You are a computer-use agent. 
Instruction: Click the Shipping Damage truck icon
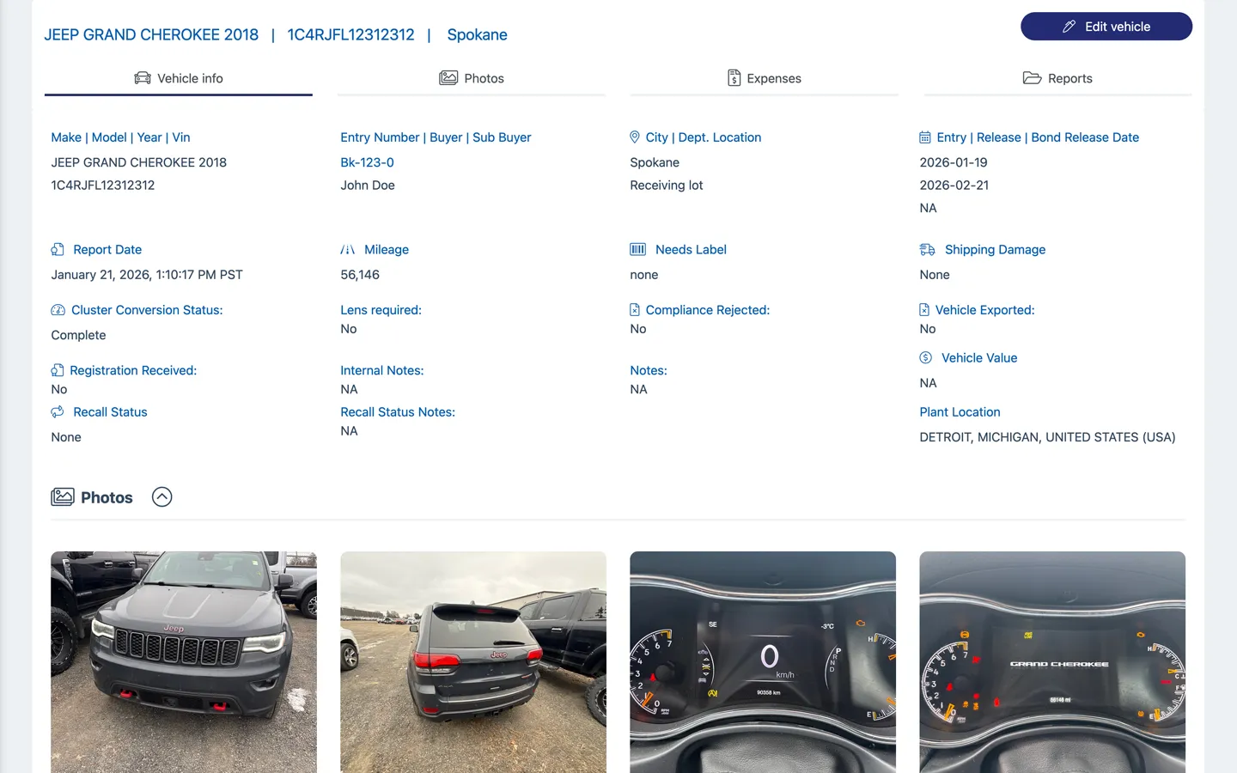927,250
